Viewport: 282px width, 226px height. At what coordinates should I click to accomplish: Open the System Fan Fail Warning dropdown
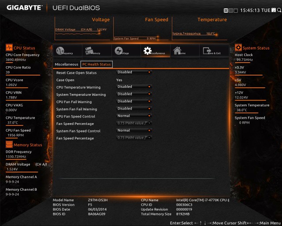(134, 109)
